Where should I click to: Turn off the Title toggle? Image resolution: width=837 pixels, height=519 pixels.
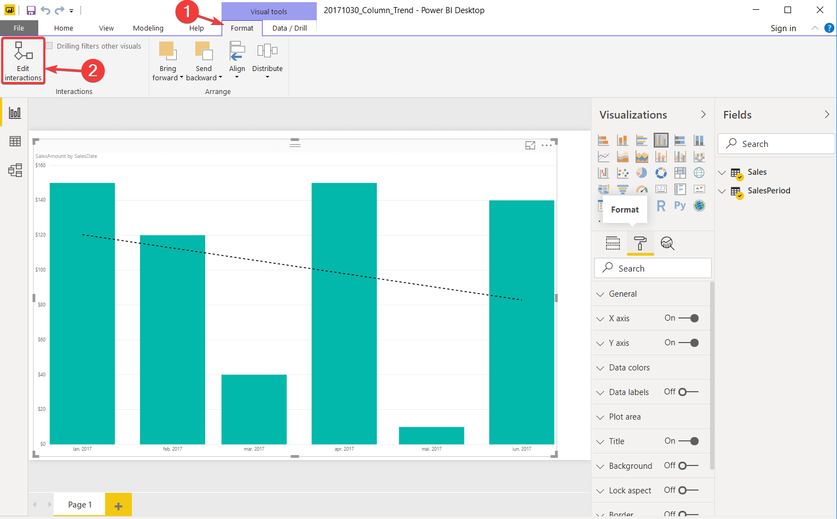point(694,441)
